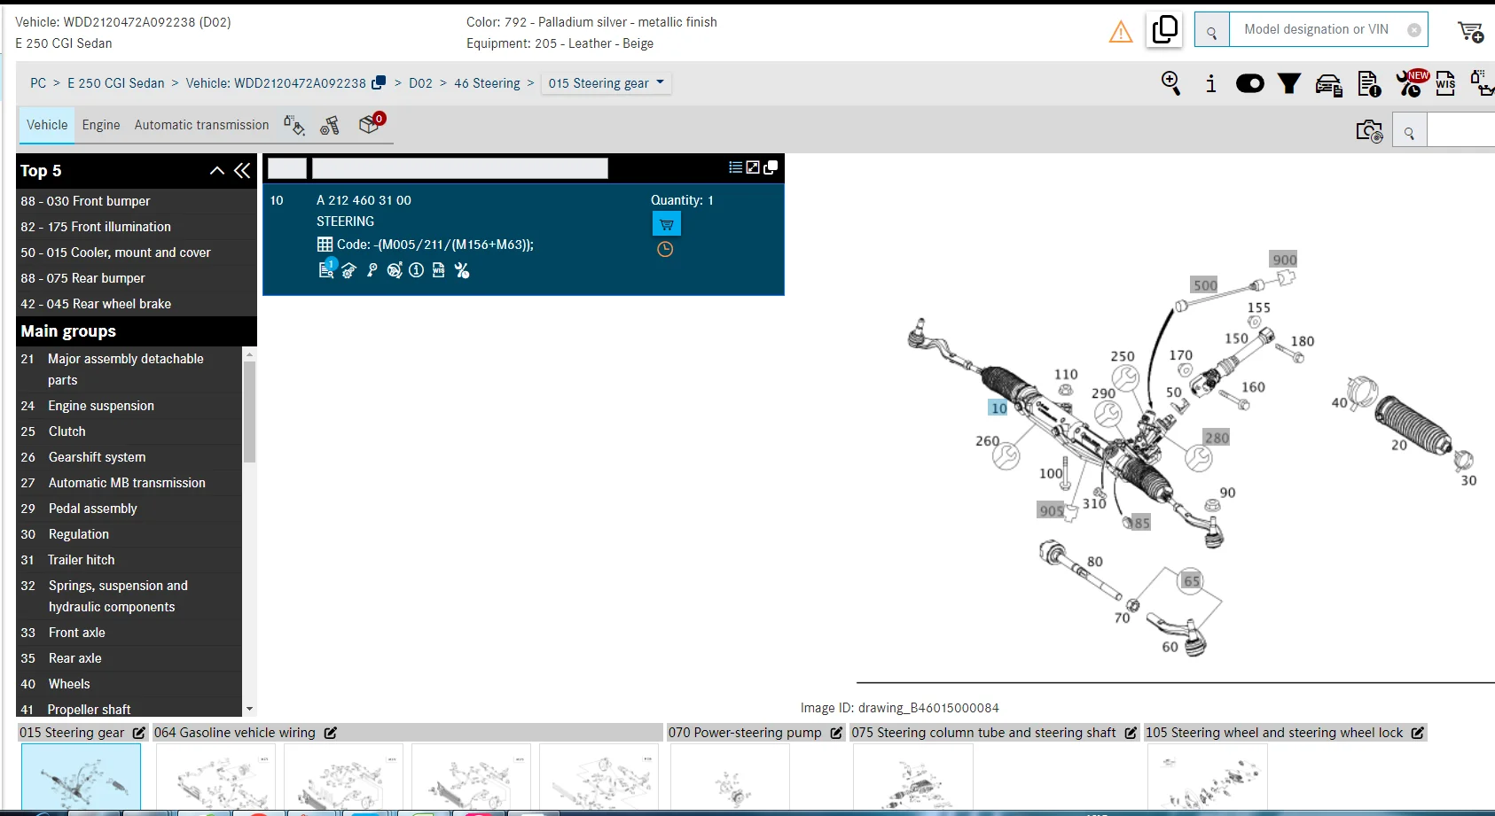Switch parts panel to list view icon
The image size is (1495, 816).
pyautogui.click(x=735, y=167)
